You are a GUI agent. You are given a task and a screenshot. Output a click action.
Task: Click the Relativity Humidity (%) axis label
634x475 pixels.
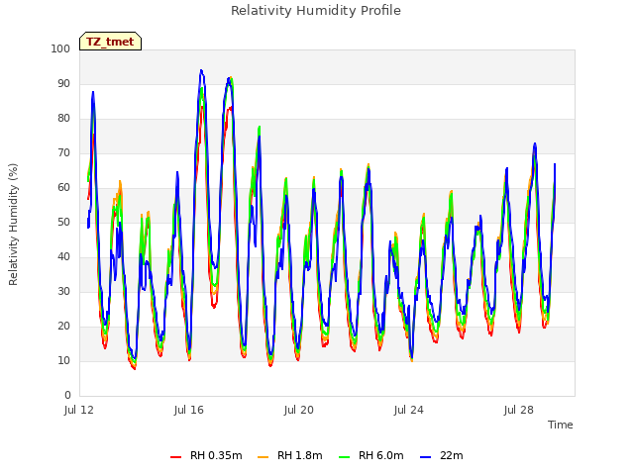tap(13, 225)
